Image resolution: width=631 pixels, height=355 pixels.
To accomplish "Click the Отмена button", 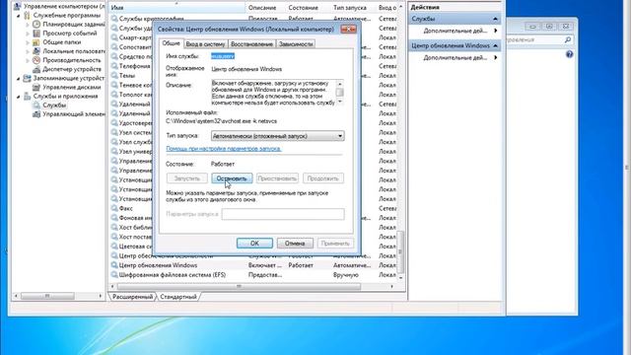I will [x=295, y=244].
